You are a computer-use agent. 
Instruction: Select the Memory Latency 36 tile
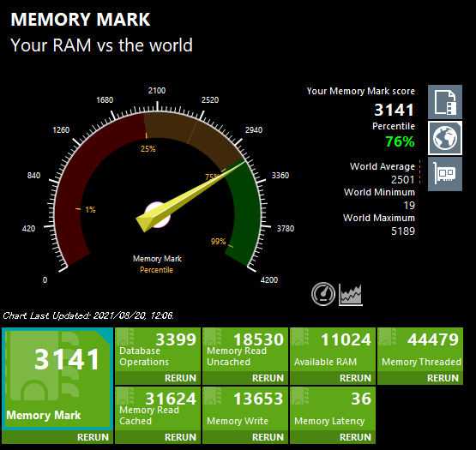point(333,409)
